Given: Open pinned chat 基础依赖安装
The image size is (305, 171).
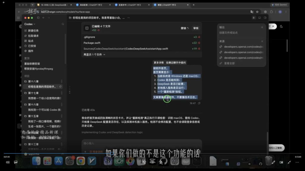Looking at the screenshot, I should 32,64.
